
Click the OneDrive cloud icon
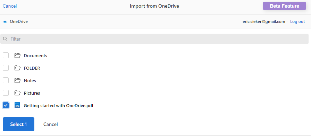coord(5,22)
